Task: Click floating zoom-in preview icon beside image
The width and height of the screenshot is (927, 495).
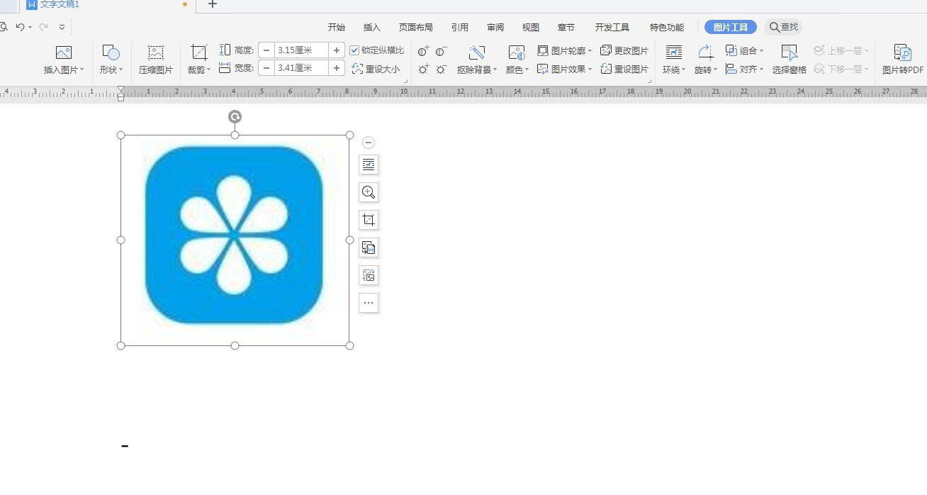Action: click(369, 192)
